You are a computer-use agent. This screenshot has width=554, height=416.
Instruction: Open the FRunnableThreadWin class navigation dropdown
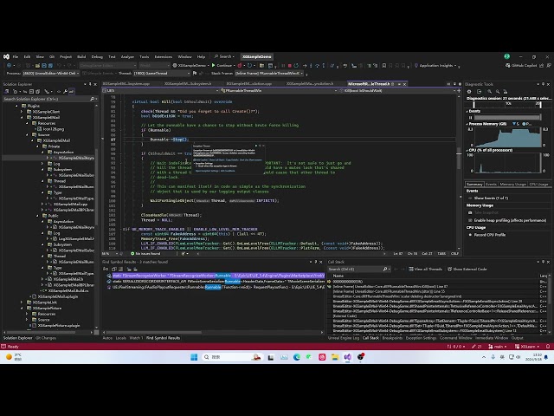click(278, 90)
